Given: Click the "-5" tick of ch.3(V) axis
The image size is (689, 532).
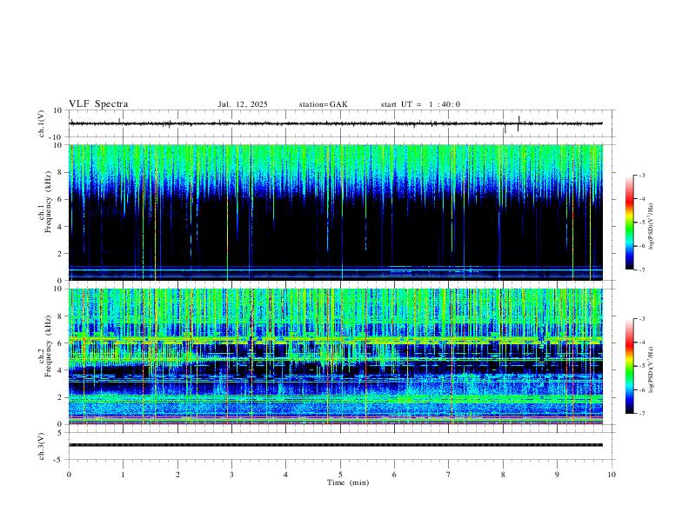Looking at the screenshot, I should (59, 460).
